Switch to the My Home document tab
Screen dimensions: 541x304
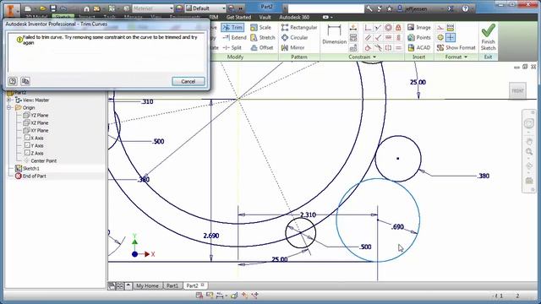[x=147, y=285]
